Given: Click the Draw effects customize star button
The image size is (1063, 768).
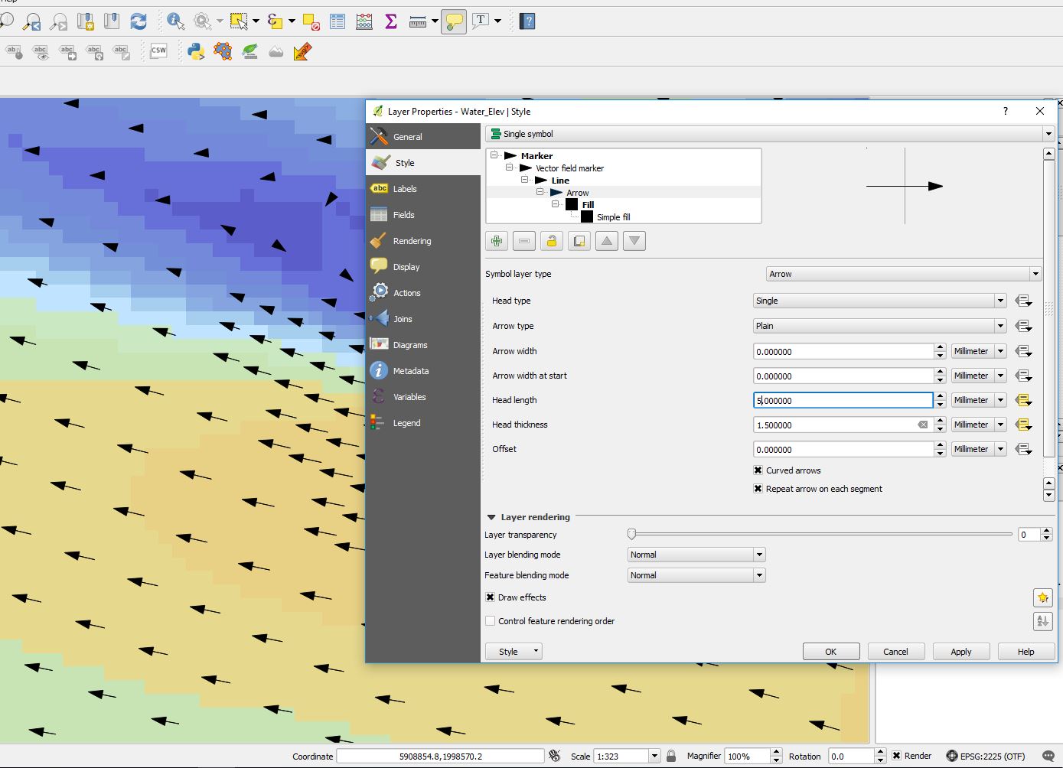Looking at the screenshot, I should pos(1042,597).
